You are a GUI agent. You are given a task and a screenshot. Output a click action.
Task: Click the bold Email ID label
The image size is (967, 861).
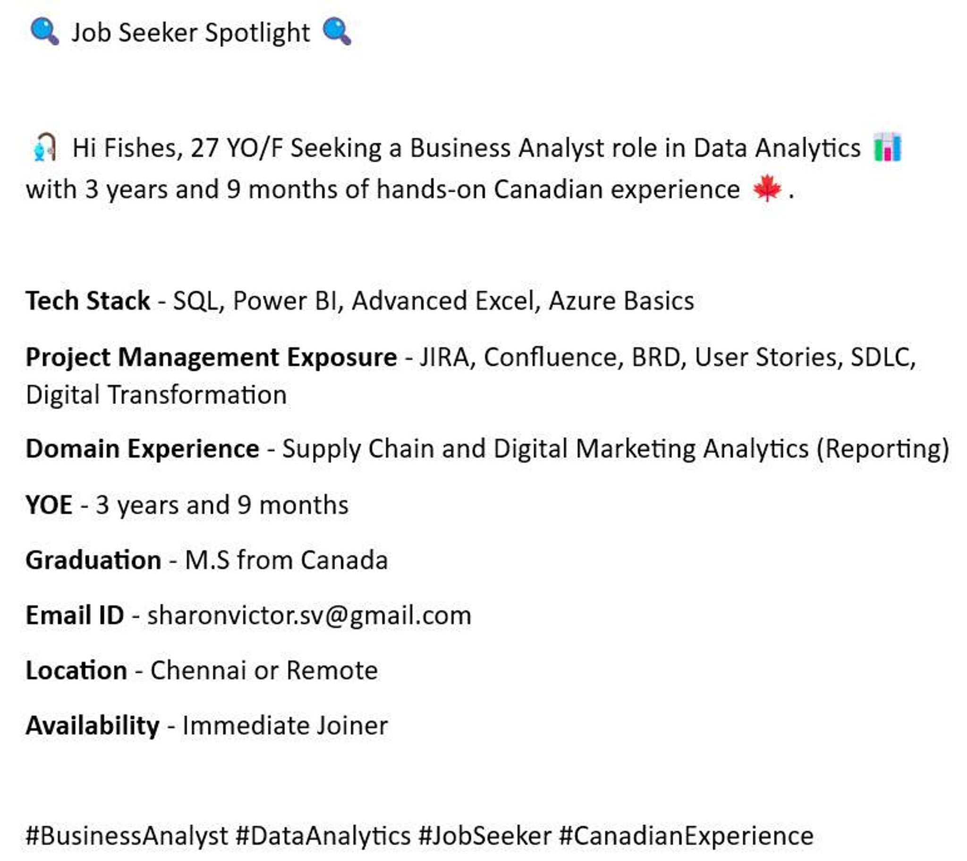[75, 615]
